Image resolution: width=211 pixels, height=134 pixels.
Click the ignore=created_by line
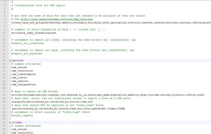tap(66, 108)
